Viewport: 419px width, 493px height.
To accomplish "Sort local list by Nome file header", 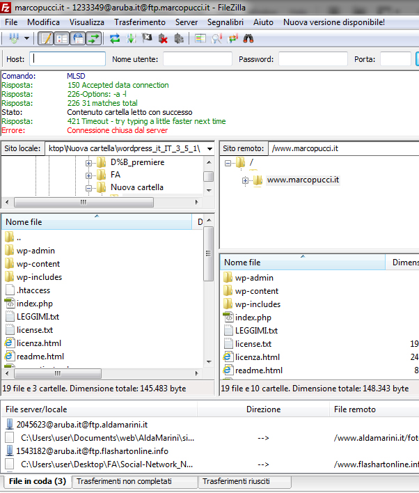I will pyautogui.click(x=97, y=222).
